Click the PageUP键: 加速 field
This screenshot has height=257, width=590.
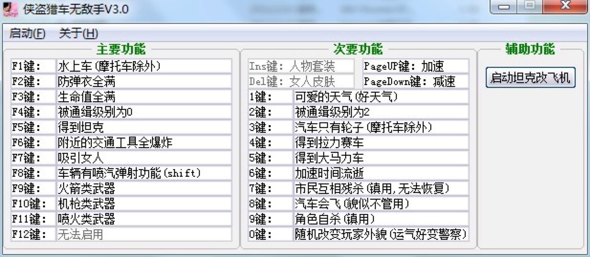[x=415, y=66]
